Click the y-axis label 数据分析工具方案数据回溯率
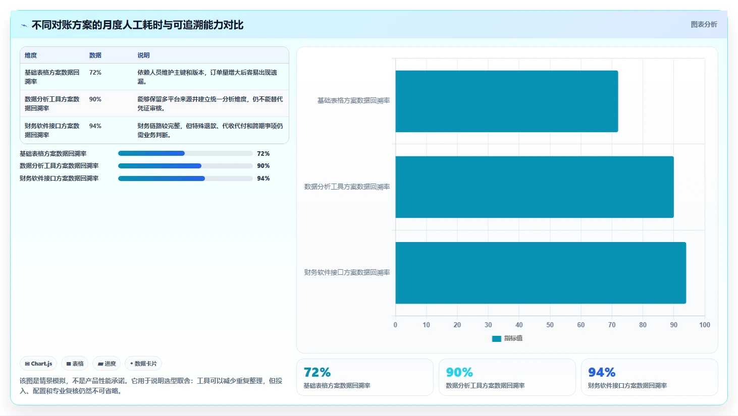The height and width of the screenshot is (416, 738). click(347, 187)
